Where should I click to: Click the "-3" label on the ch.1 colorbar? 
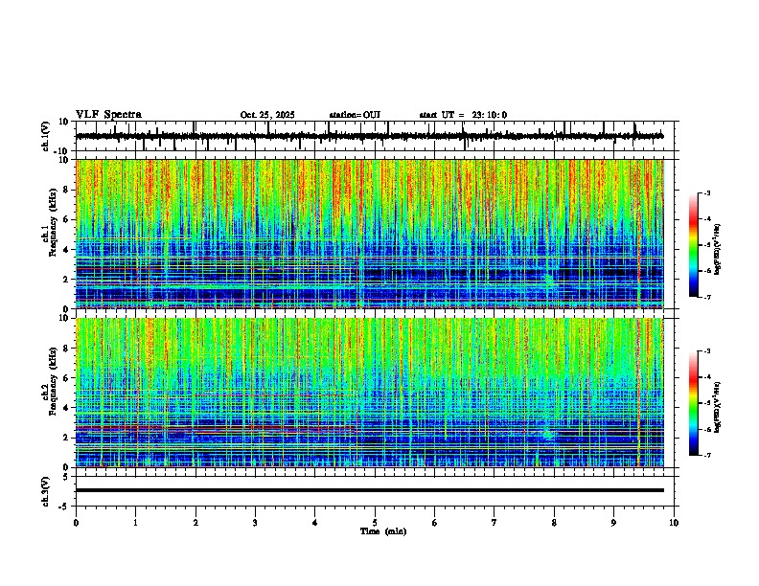pyautogui.click(x=707, y=193)
